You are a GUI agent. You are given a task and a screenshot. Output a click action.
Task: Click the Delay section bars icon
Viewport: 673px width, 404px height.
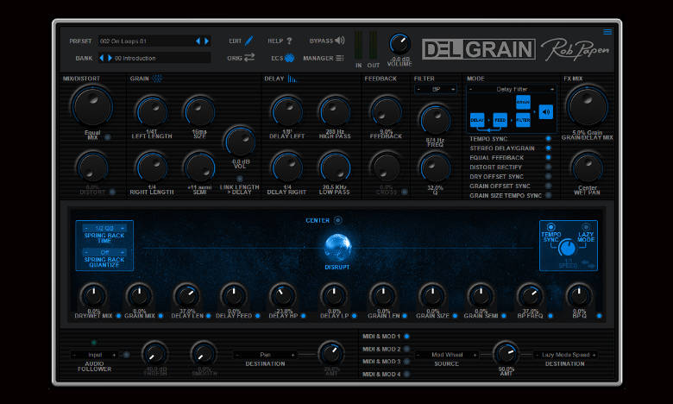pos(292,79)
